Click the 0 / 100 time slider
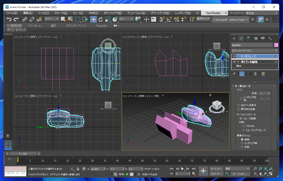This screenshot has width=283, height=181. (x=23, y=153)
